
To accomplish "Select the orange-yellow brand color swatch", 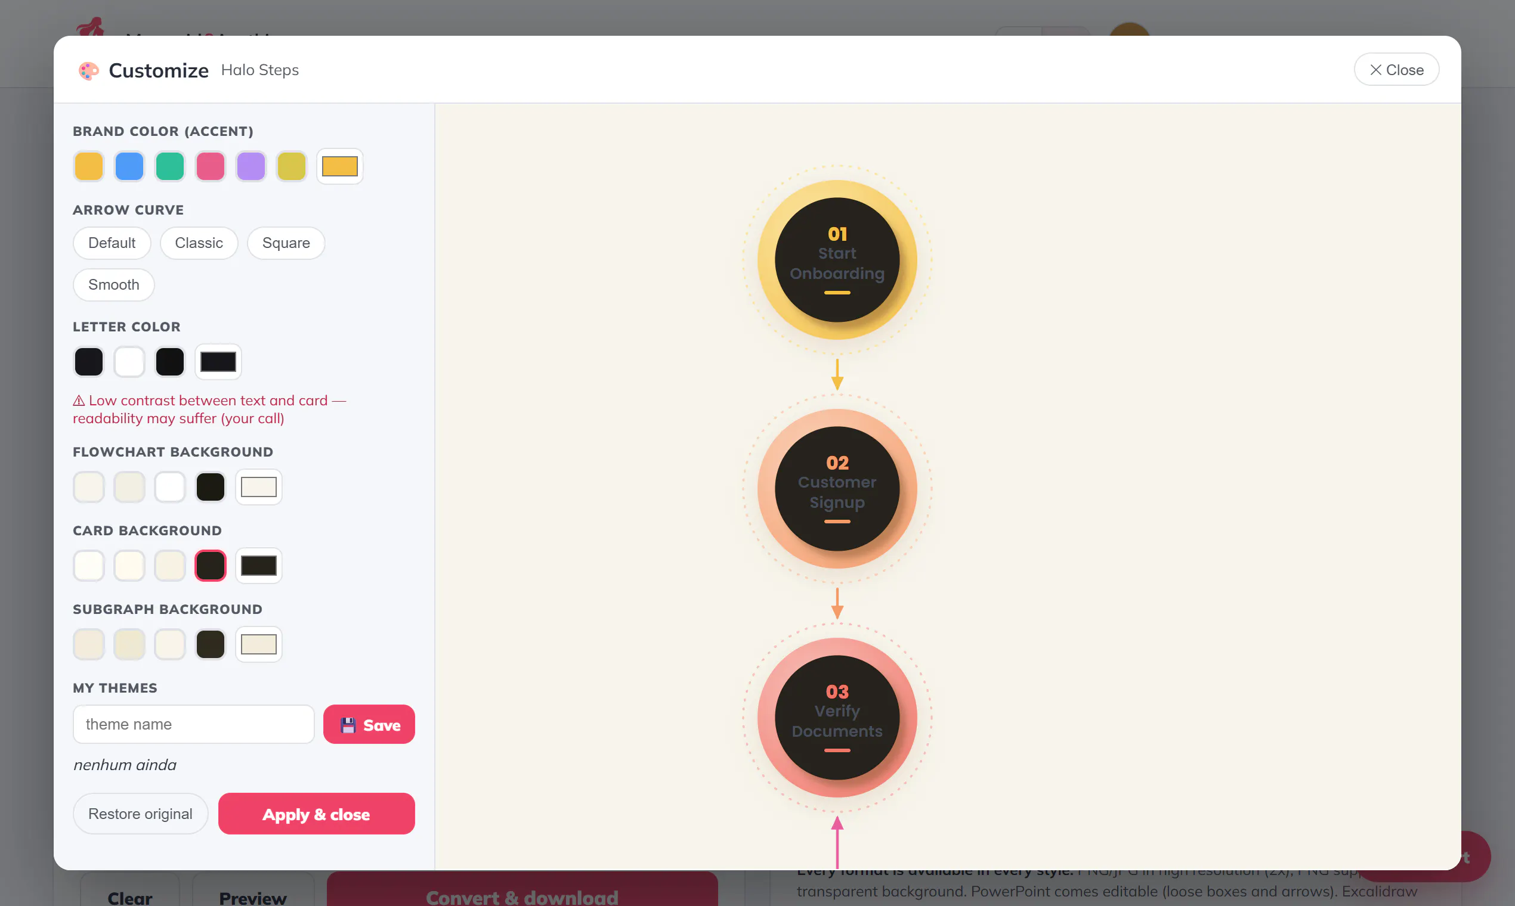I will coord(89,167).
